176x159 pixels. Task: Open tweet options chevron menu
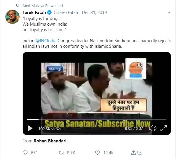pos(168,13)
